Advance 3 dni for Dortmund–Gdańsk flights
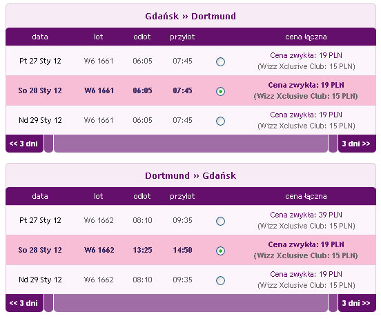The width and height of the screenshot is (381, 321). click(x=357, y=303)
